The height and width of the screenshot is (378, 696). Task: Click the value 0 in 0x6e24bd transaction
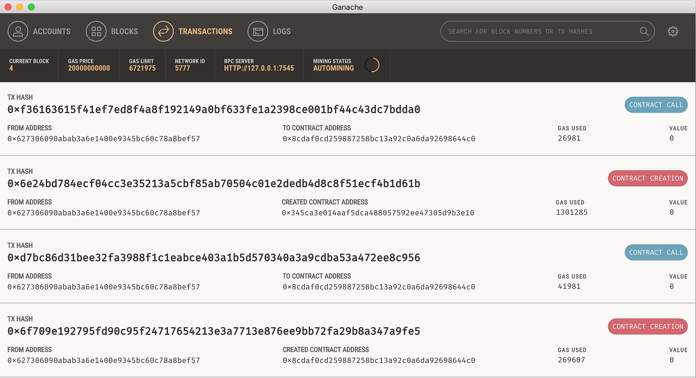pyautogui.click(x=672, y=212)
